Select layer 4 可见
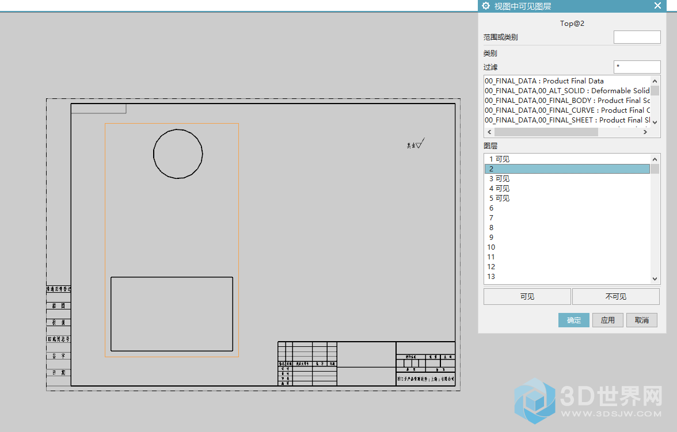This screenshot has width=677, height=432. pos(567,189)
